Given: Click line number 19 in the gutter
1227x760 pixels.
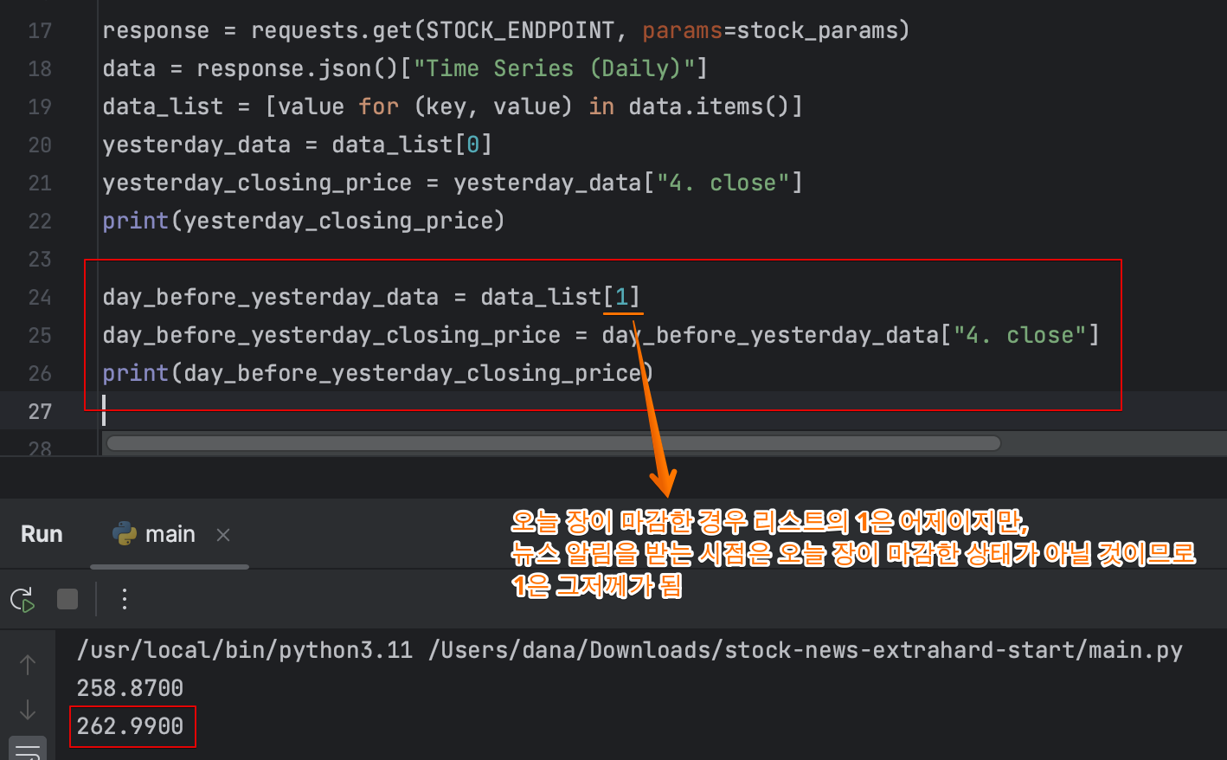Looking at the screenshot, I should pos(40,107).
